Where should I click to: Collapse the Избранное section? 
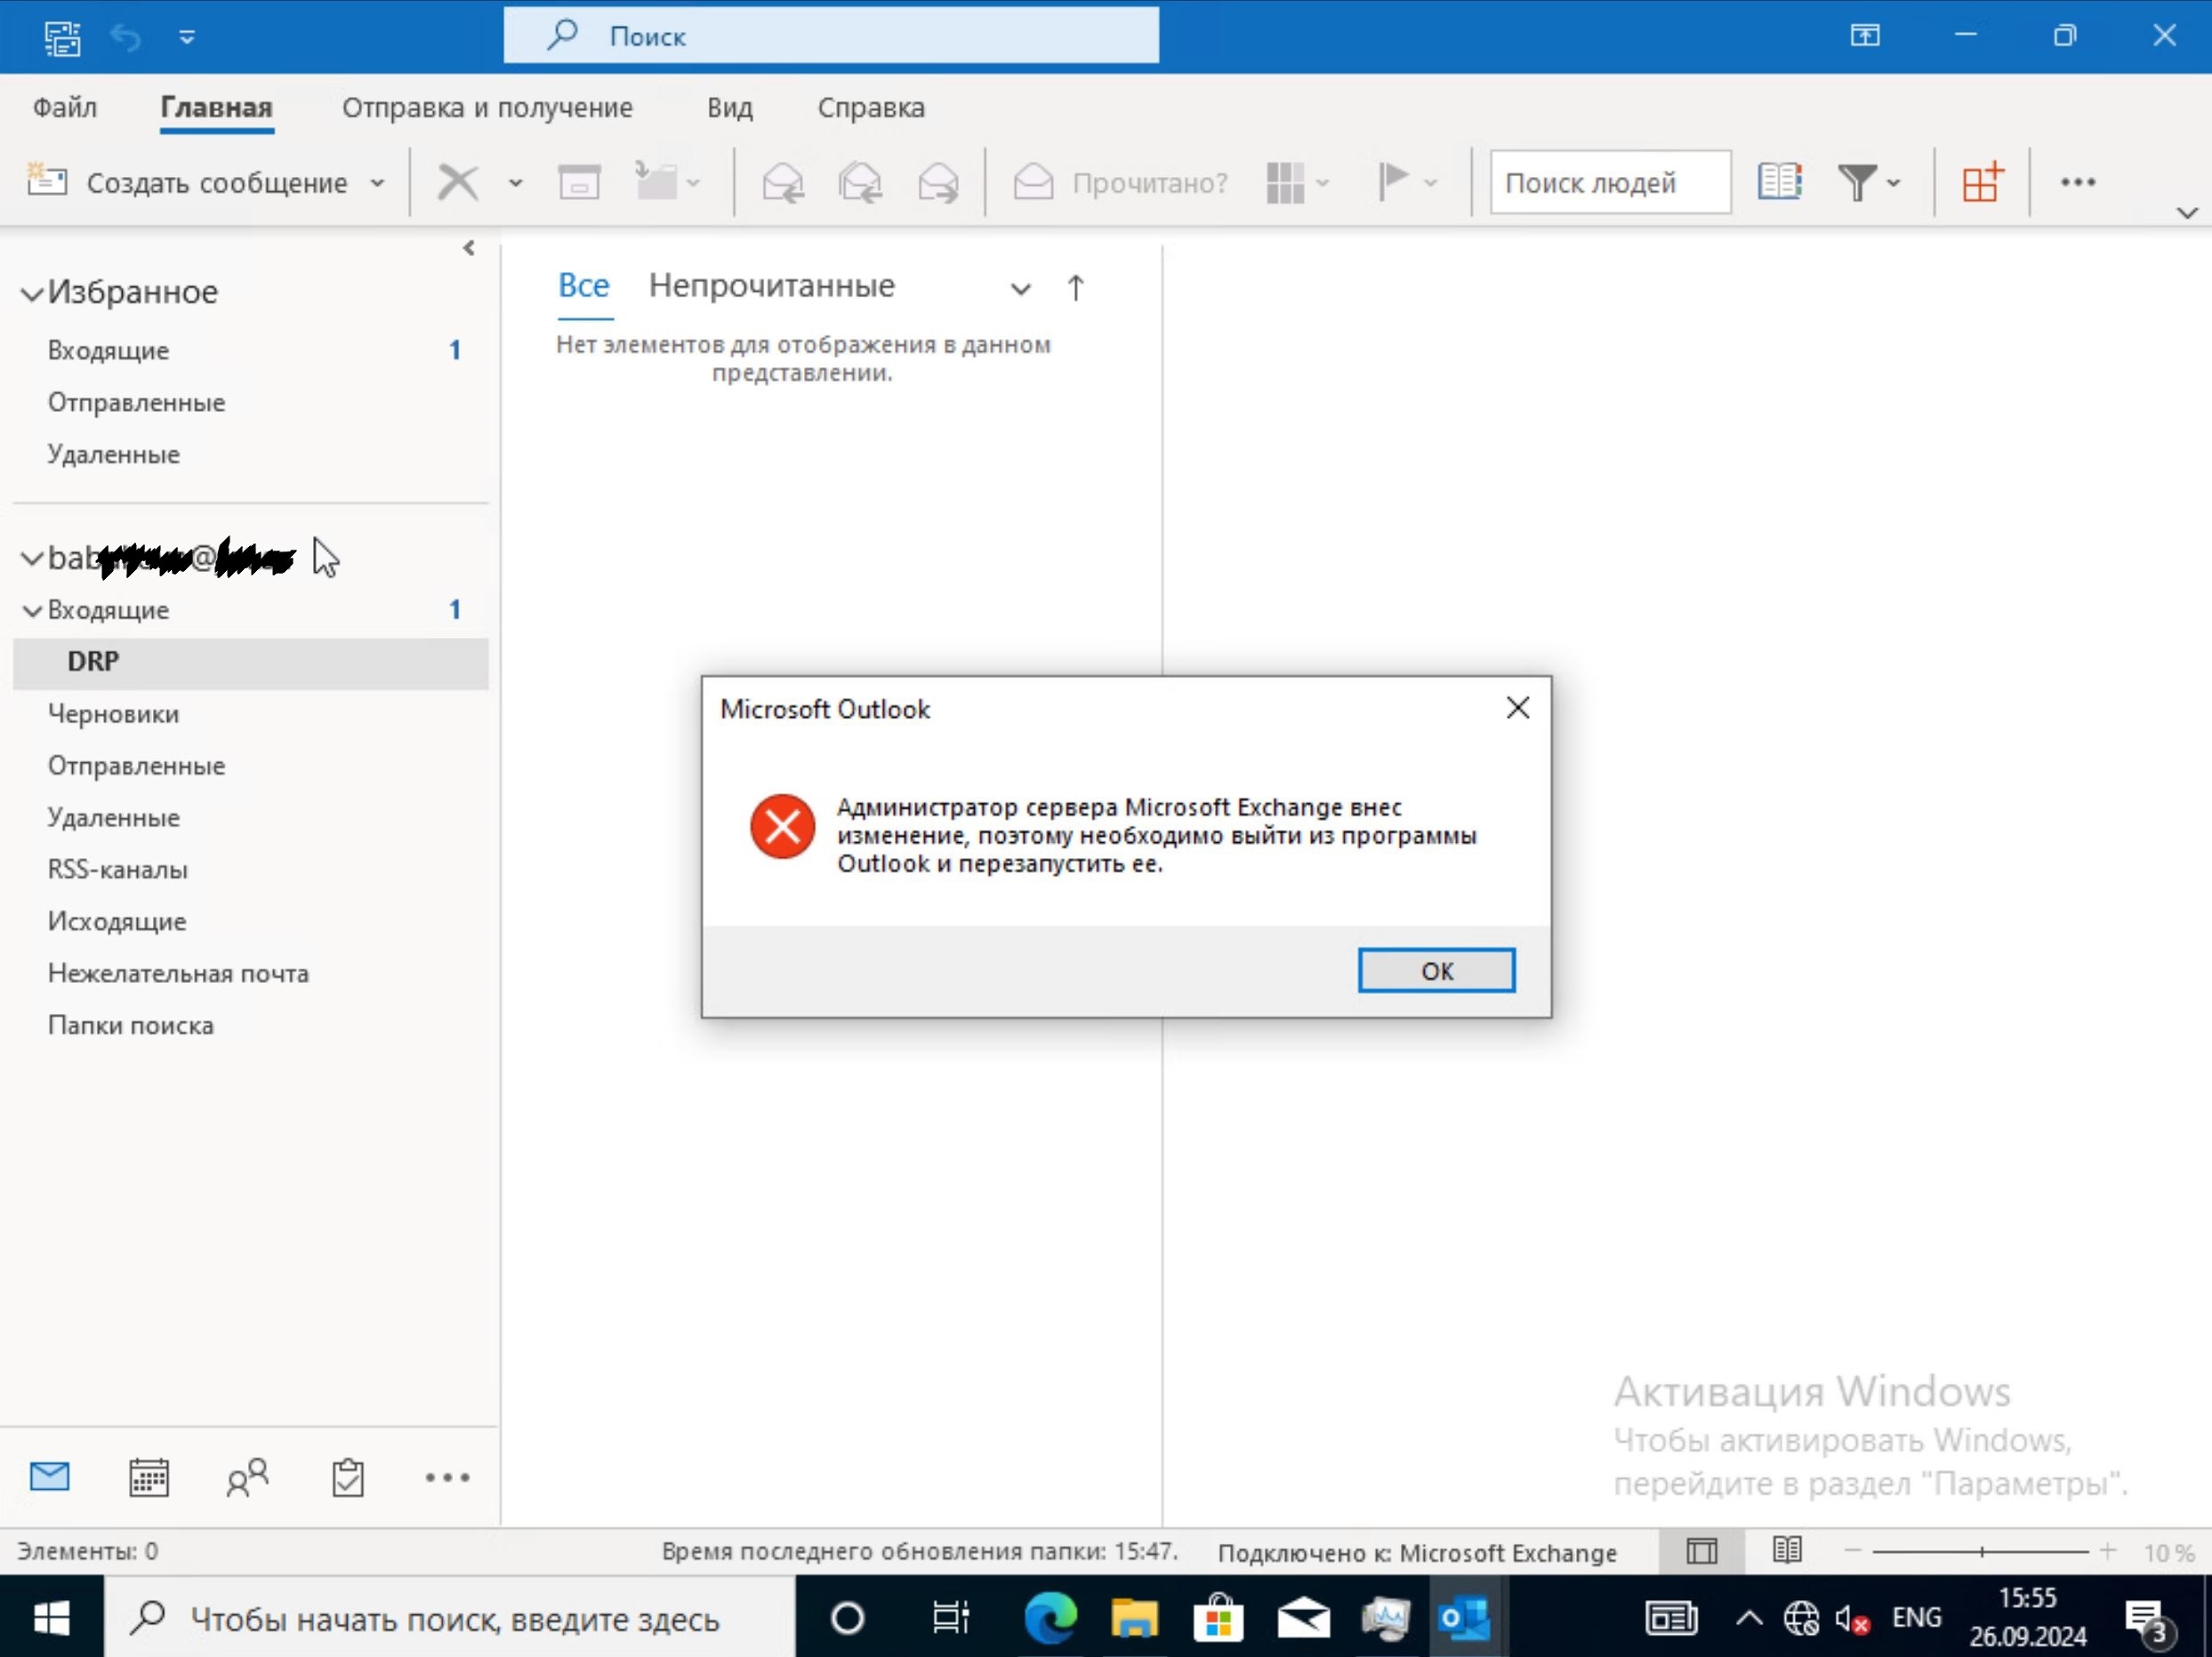(x=32, y=293)
